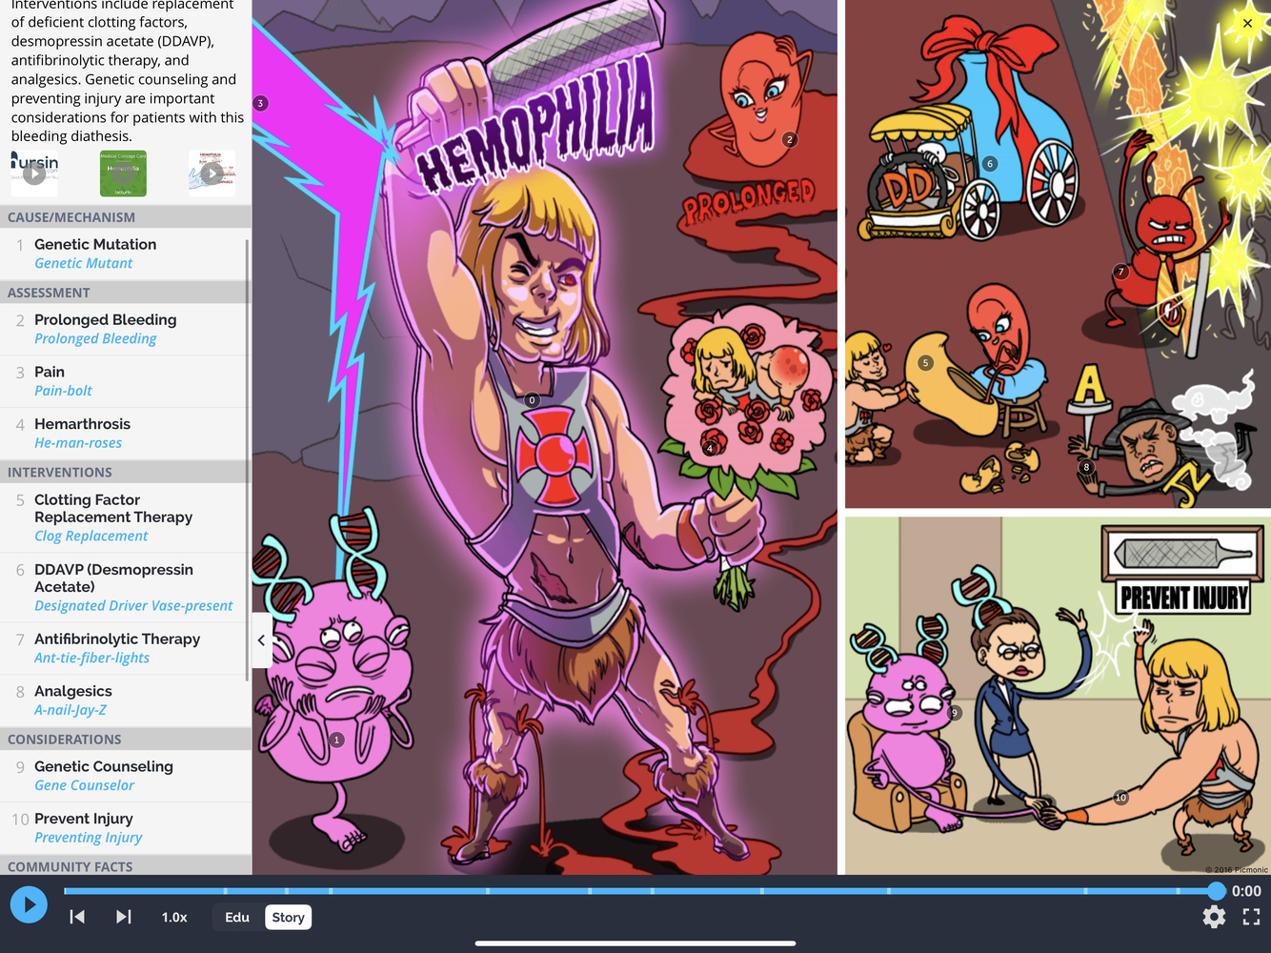The height and width of the screenshot is (953, 1271).
Task: Select the Pain fact row
Action: click(126, 381)
